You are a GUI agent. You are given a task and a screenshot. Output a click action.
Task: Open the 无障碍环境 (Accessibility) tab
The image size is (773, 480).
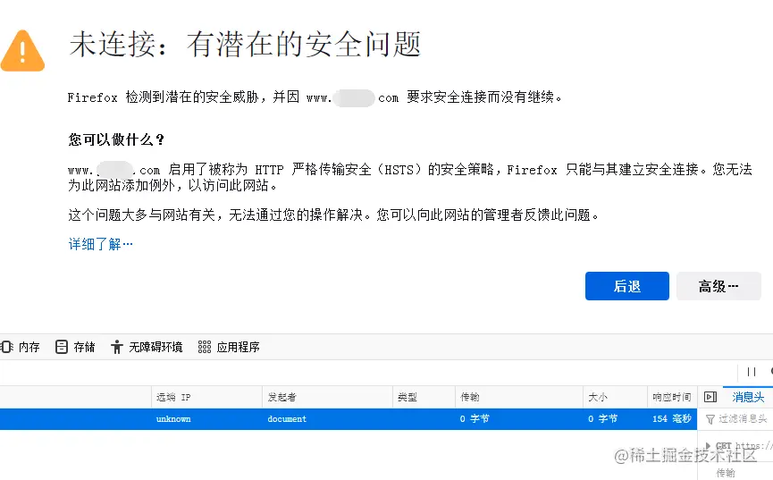tap(147, 348)
